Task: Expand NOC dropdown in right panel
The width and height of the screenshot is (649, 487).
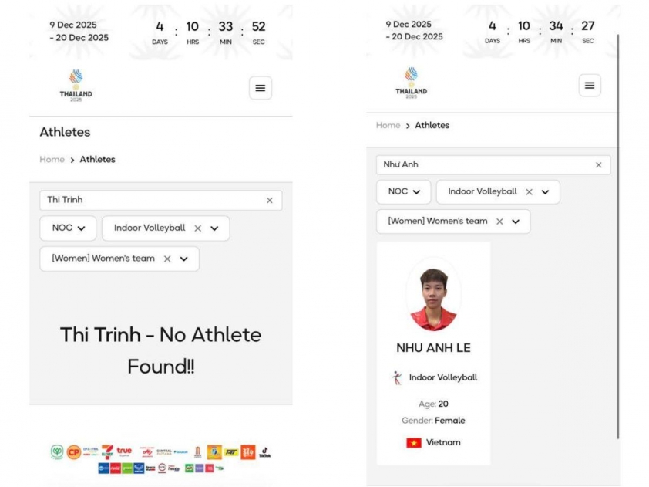Action: click(x=403, y=191)
